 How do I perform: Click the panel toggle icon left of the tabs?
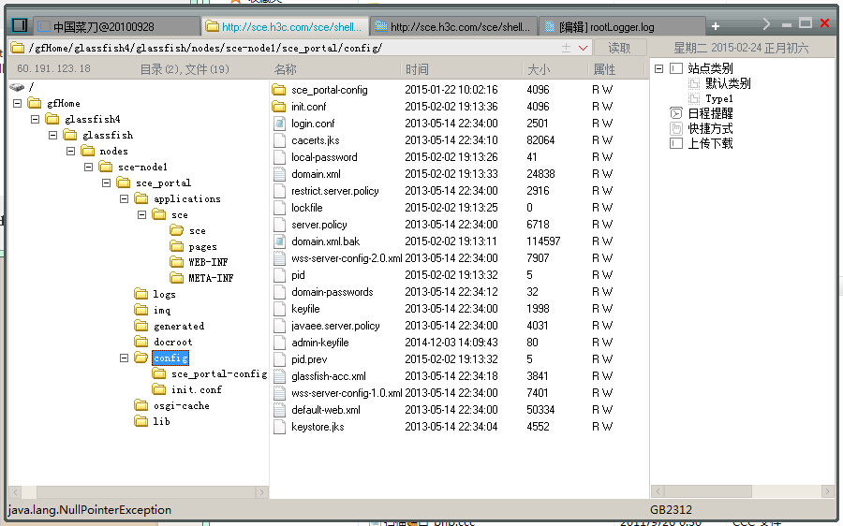coord(20,25)
